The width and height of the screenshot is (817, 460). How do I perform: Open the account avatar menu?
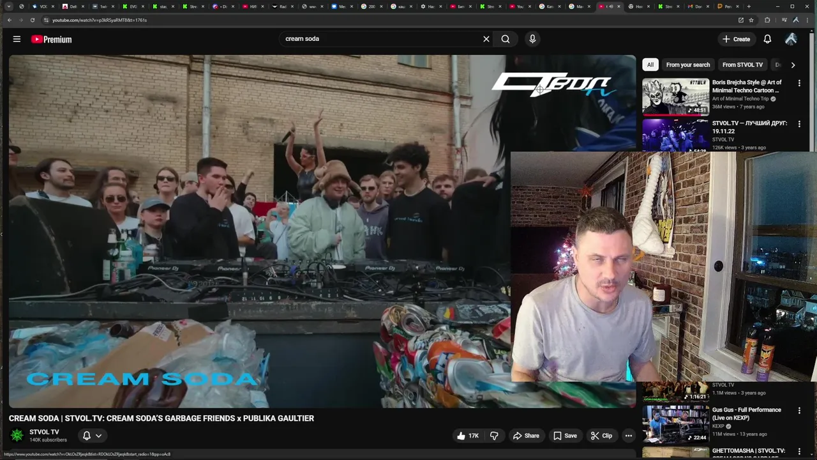[x=791, y=39]
